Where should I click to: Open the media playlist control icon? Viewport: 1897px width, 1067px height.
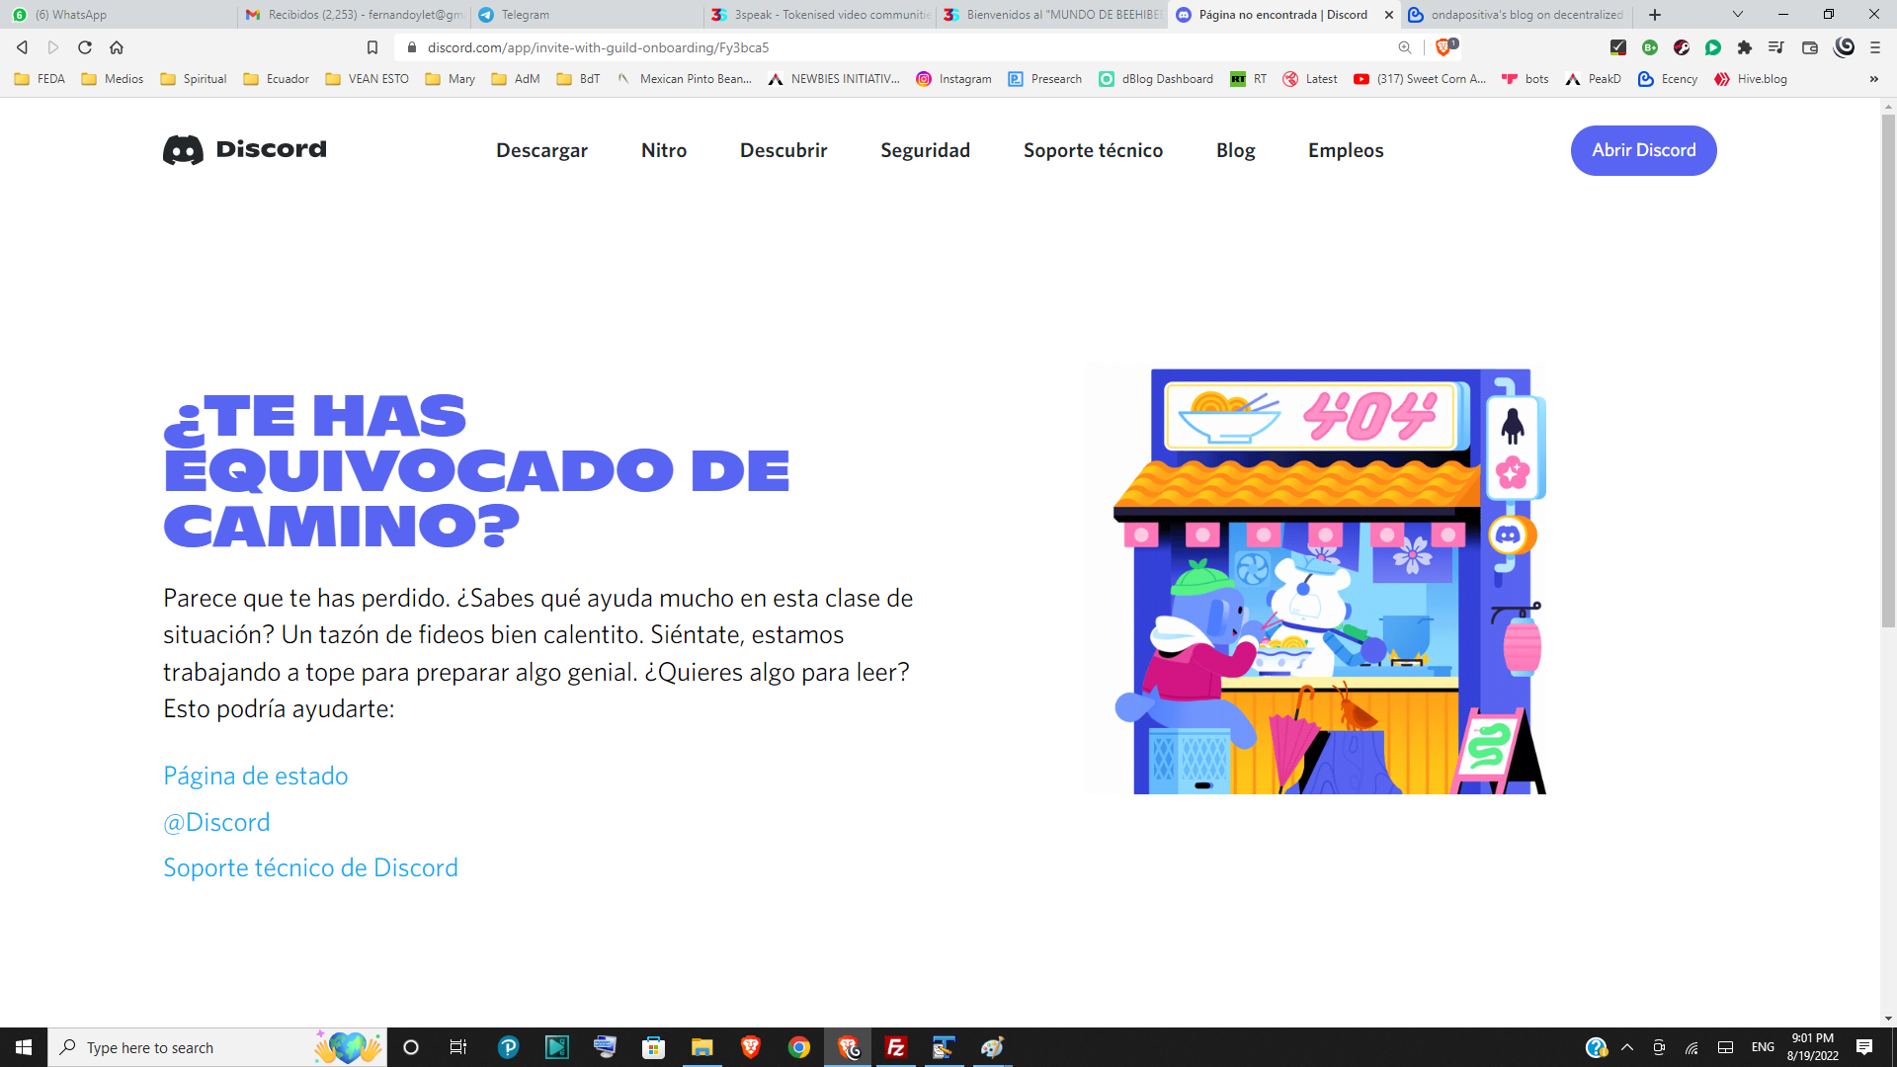(1775, 47)
